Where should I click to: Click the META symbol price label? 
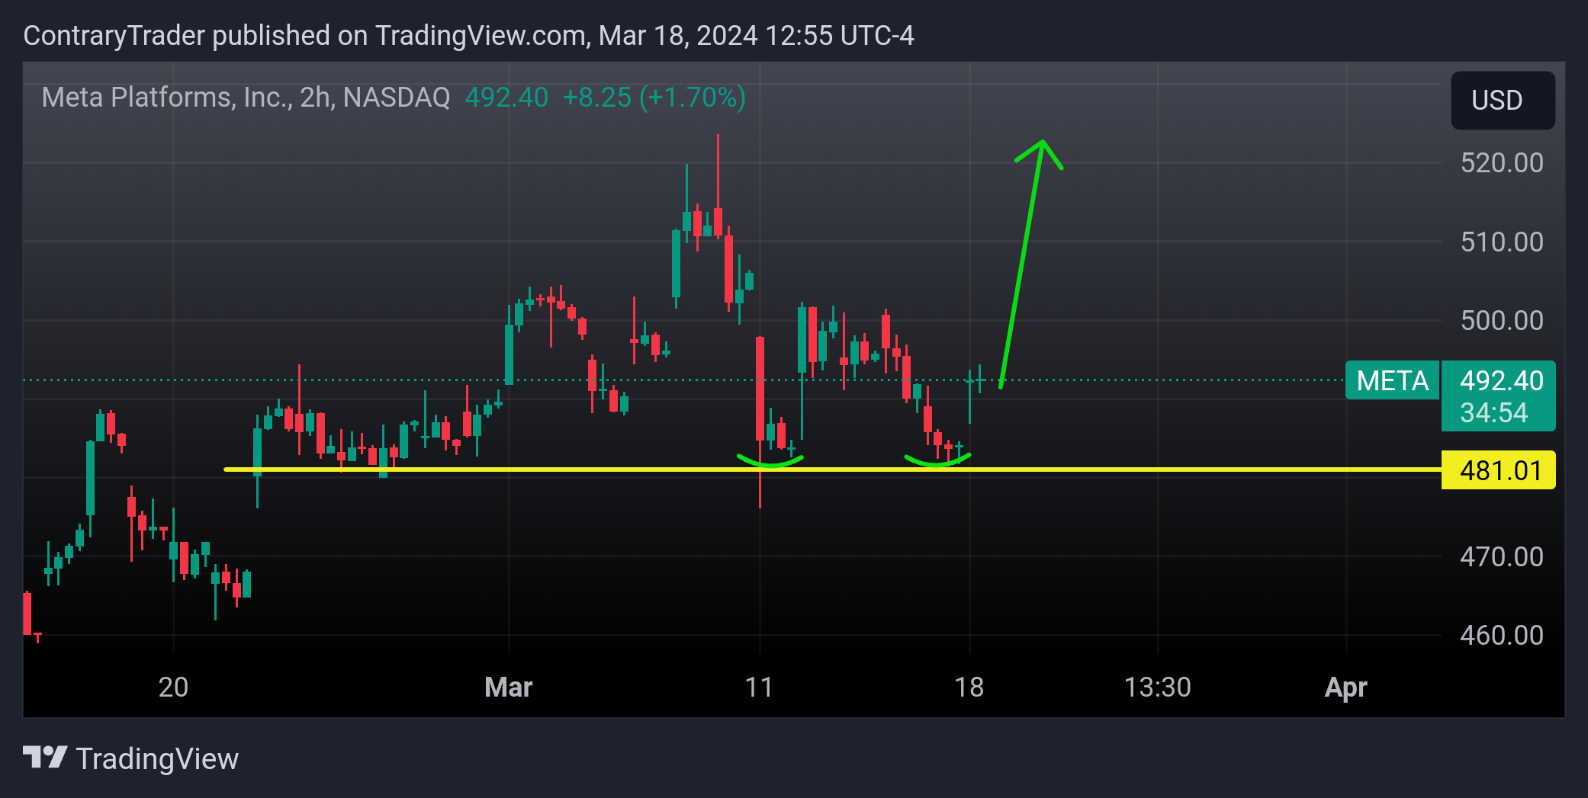(x=1392, y=380)
